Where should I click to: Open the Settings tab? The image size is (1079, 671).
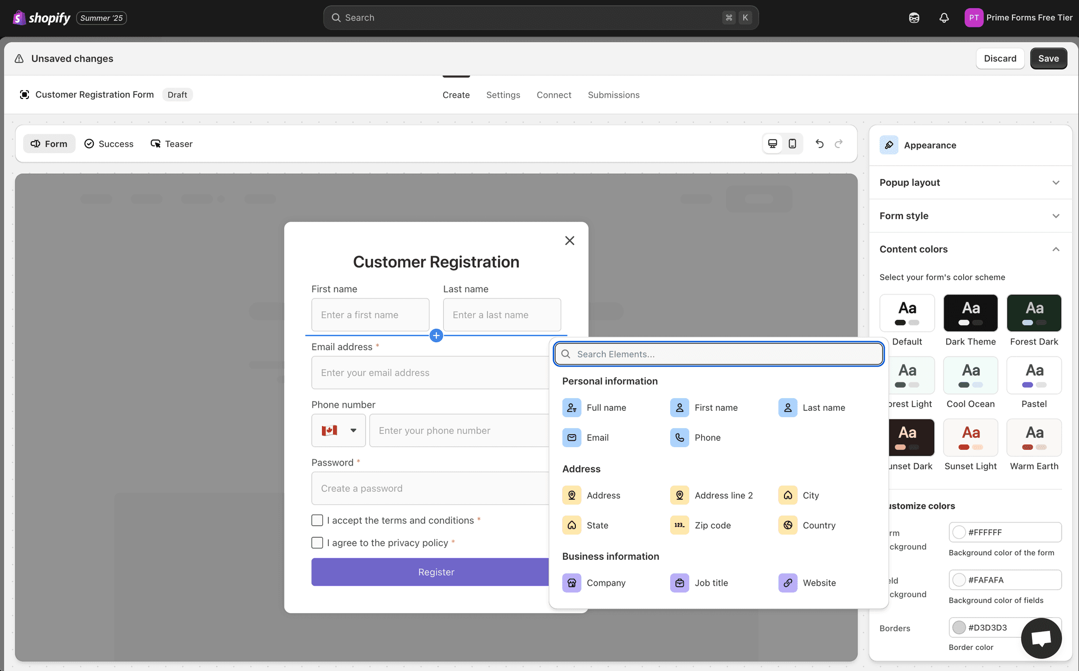pos(503,95)
